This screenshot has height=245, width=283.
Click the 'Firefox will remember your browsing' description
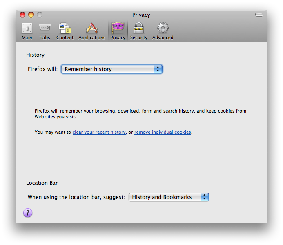coord(140,114)
